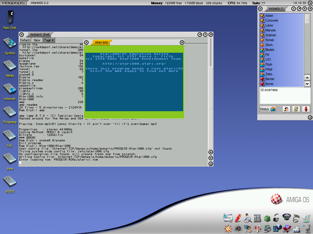Launch MPlayer from the dock

[228, 218]
